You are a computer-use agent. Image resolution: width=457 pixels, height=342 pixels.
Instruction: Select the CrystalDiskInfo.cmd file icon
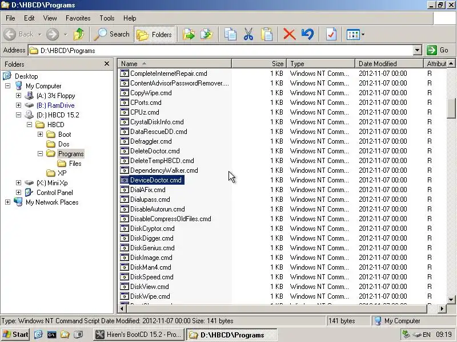(x=125, y=121)
